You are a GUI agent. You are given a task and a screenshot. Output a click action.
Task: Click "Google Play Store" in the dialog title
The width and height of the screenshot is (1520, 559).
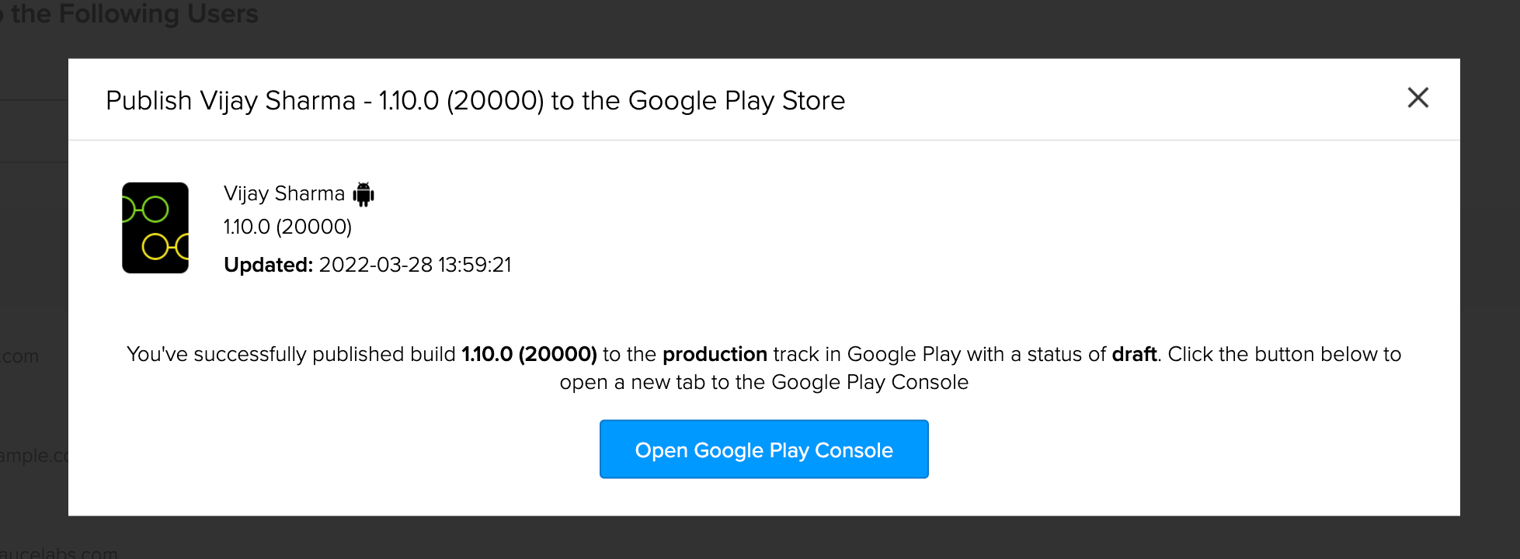tap(736, 101)
